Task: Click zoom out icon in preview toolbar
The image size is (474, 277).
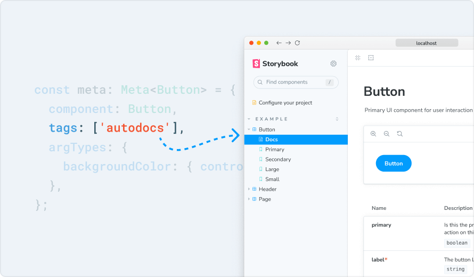Action: pyautogui.click(x=386, y=134)
